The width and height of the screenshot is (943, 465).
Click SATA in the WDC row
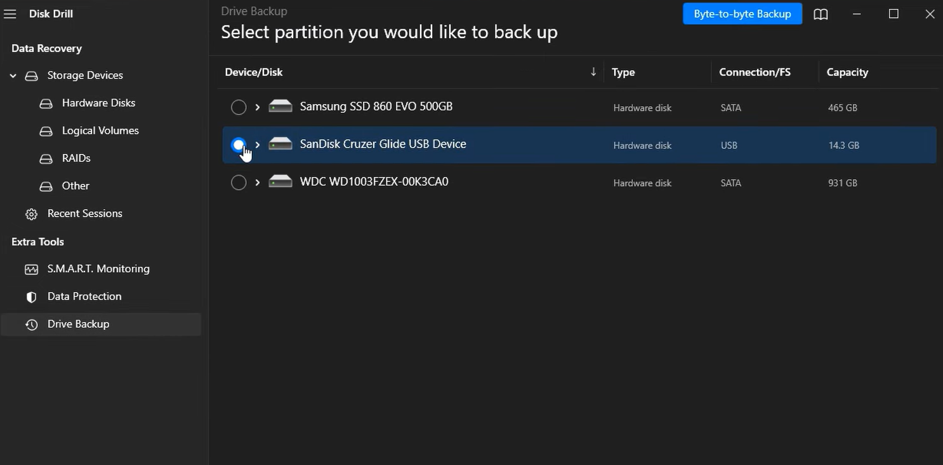[x=731, y=183]
